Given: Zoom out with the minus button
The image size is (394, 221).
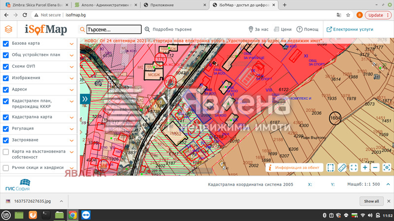Looking at the screenshot, I should 375,168.
